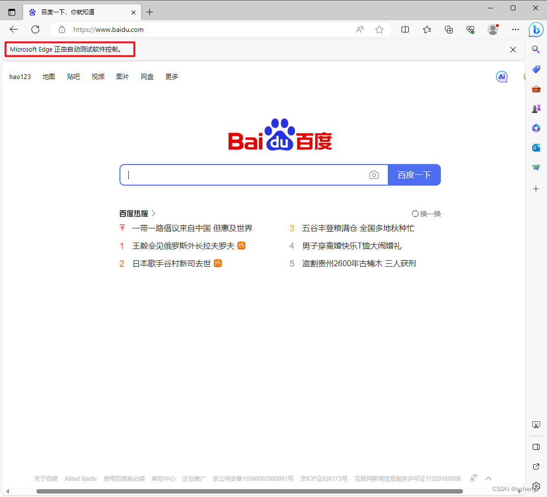Open the 图片 nav link
The image size is (547, 497).
tap(122, 77)
